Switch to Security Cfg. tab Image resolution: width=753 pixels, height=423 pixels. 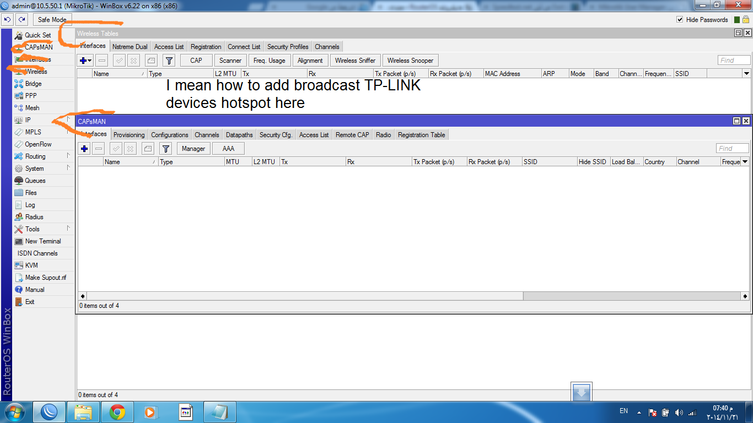[x=276, y=135]
